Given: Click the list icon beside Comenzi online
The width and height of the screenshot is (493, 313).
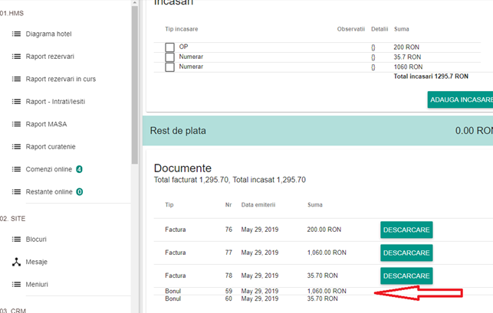Looking at the screenshot, I should [x=16, y=169].
